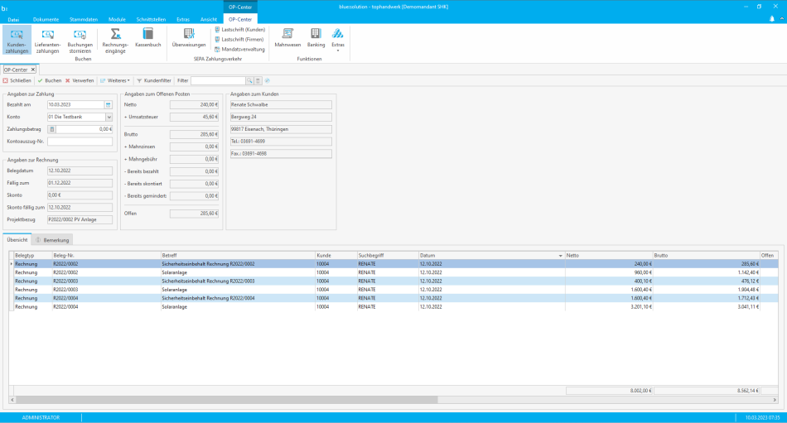Image resolution: width=787 pixels, height=423 pixels.
Task: Expand the Konto dropdown
Action: 109,118
